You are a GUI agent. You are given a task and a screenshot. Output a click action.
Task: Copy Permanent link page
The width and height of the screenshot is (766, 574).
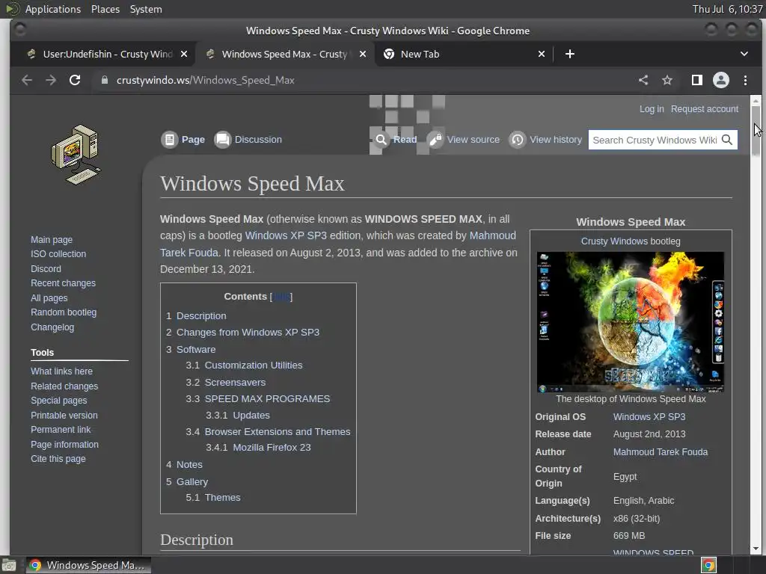(61, 430)
